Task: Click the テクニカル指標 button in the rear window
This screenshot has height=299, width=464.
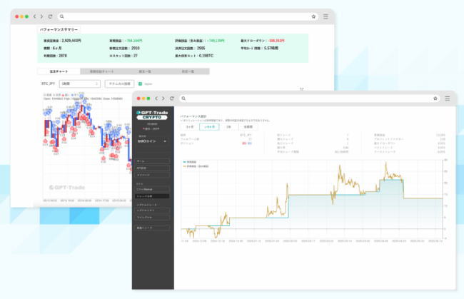Action: [119, 84]
